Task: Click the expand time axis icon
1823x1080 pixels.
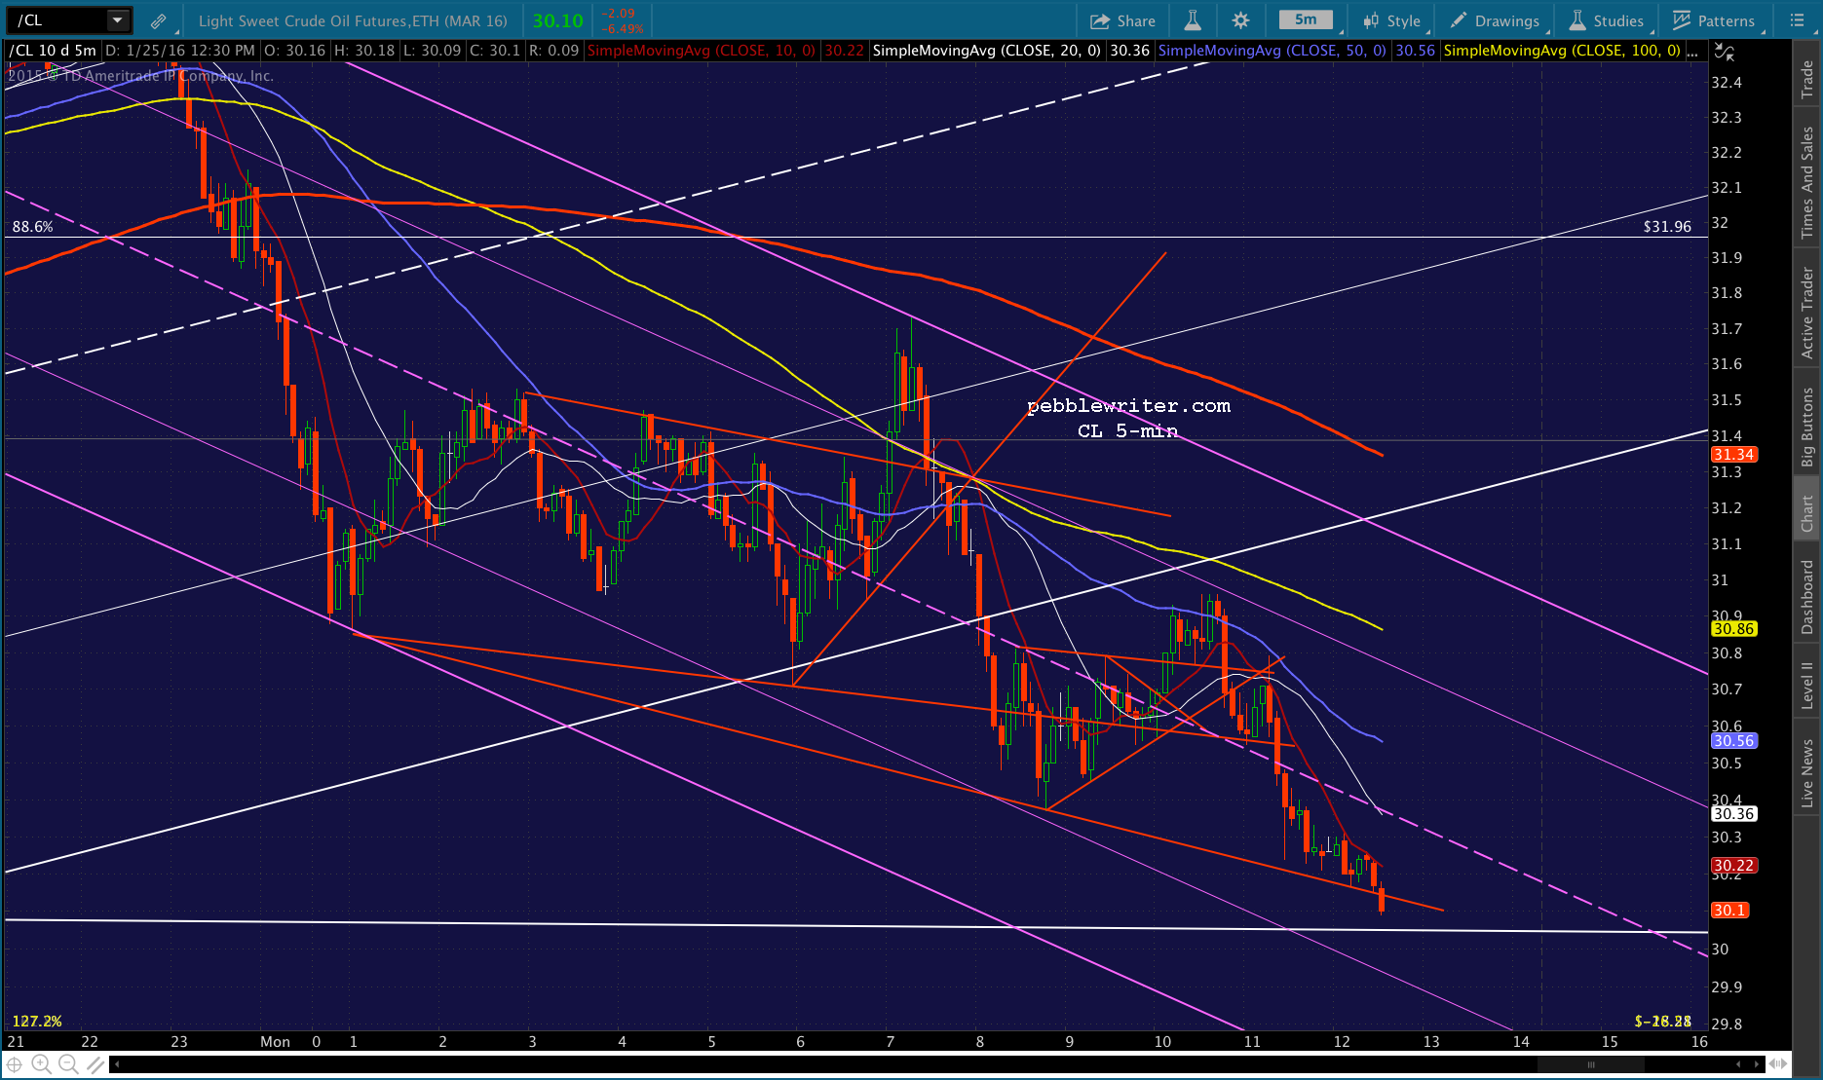Action: coord(1779,1064)
